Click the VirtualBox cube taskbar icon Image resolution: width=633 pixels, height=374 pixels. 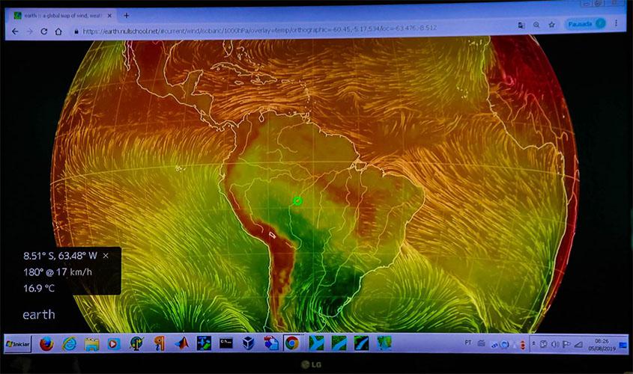coord(247,343)
